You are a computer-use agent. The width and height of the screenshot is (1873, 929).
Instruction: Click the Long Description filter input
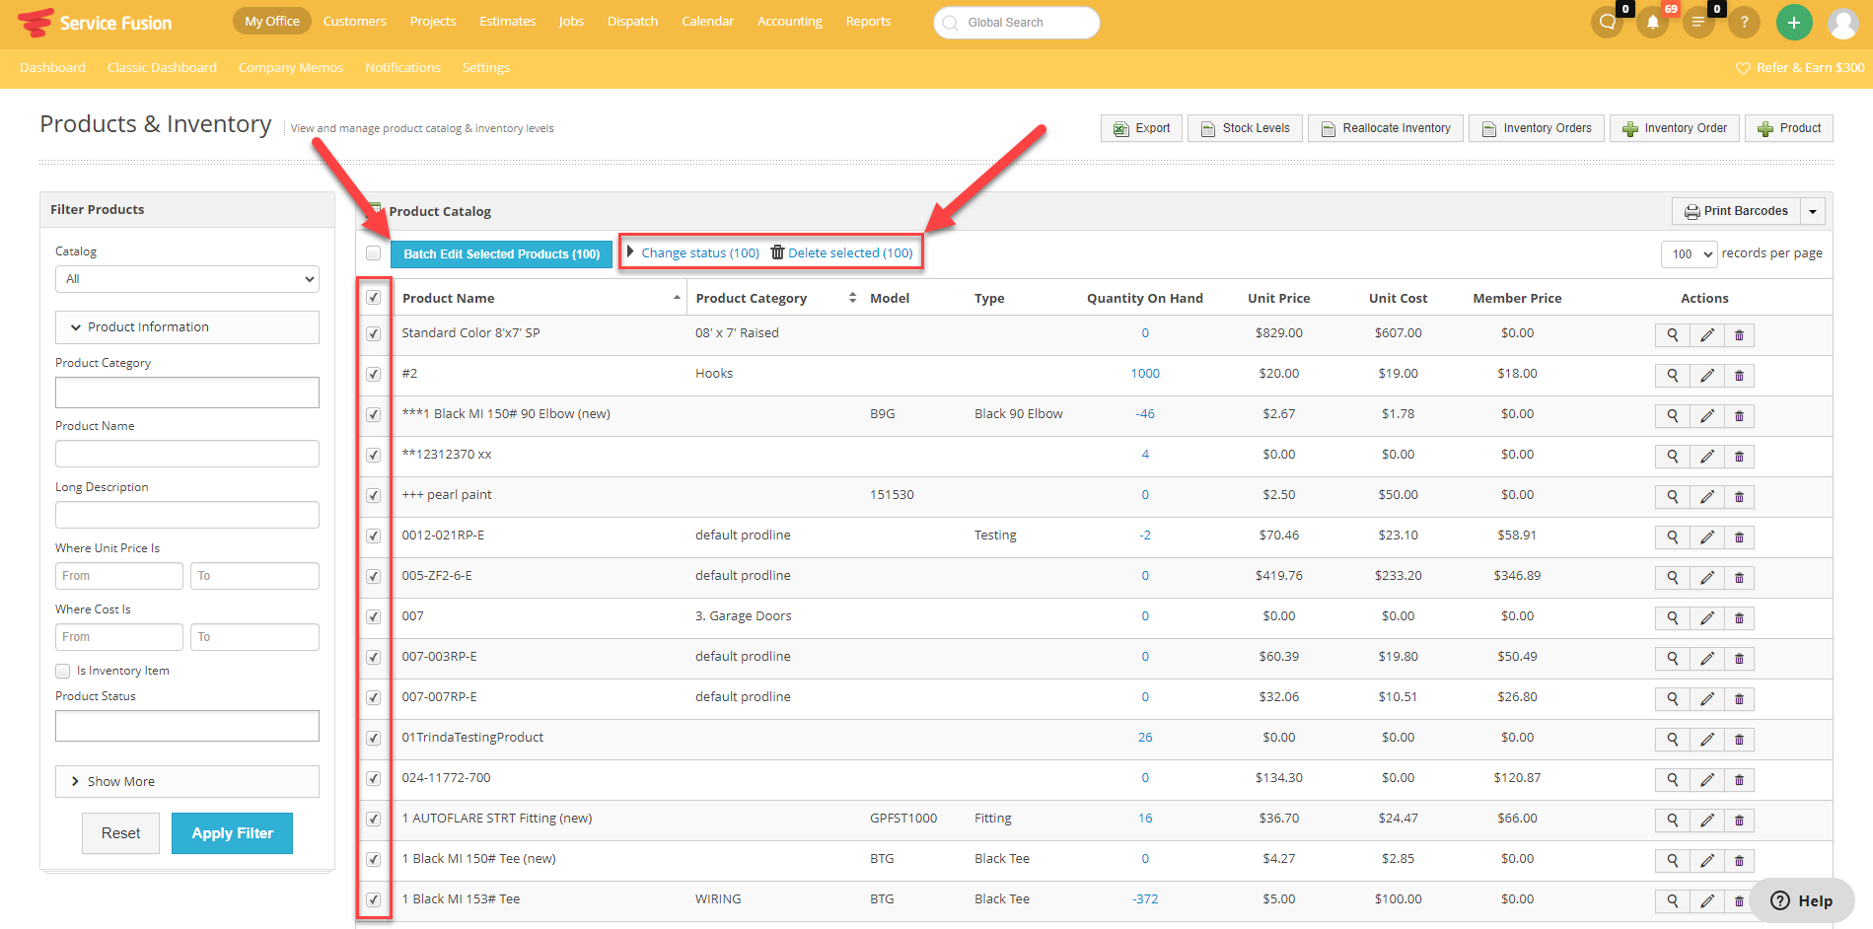(187, 515)
